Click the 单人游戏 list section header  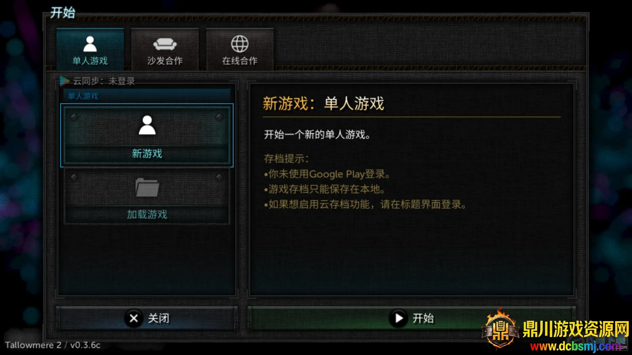tap(147, 96)
